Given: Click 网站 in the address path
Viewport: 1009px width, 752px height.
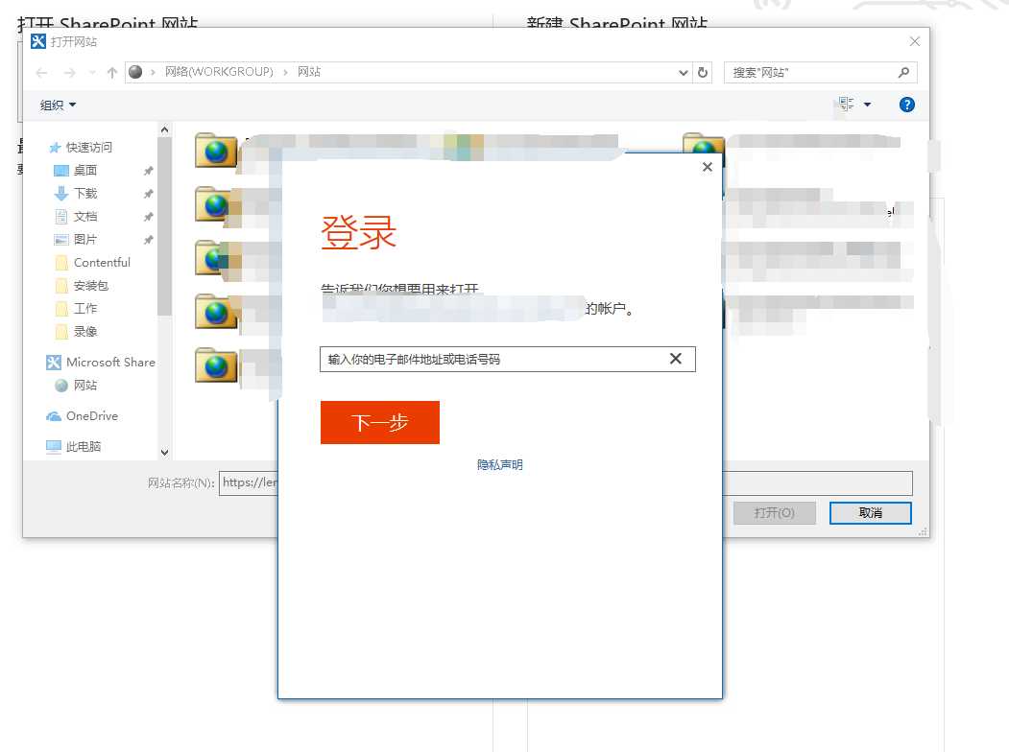Looking at the screenshot, I should [309, 72].
